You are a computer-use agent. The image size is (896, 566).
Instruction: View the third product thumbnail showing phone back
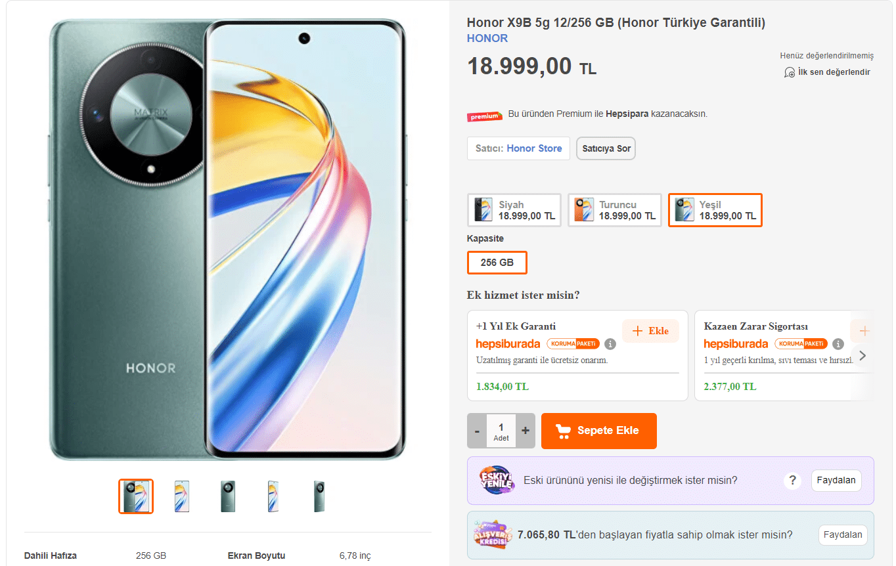228,496
